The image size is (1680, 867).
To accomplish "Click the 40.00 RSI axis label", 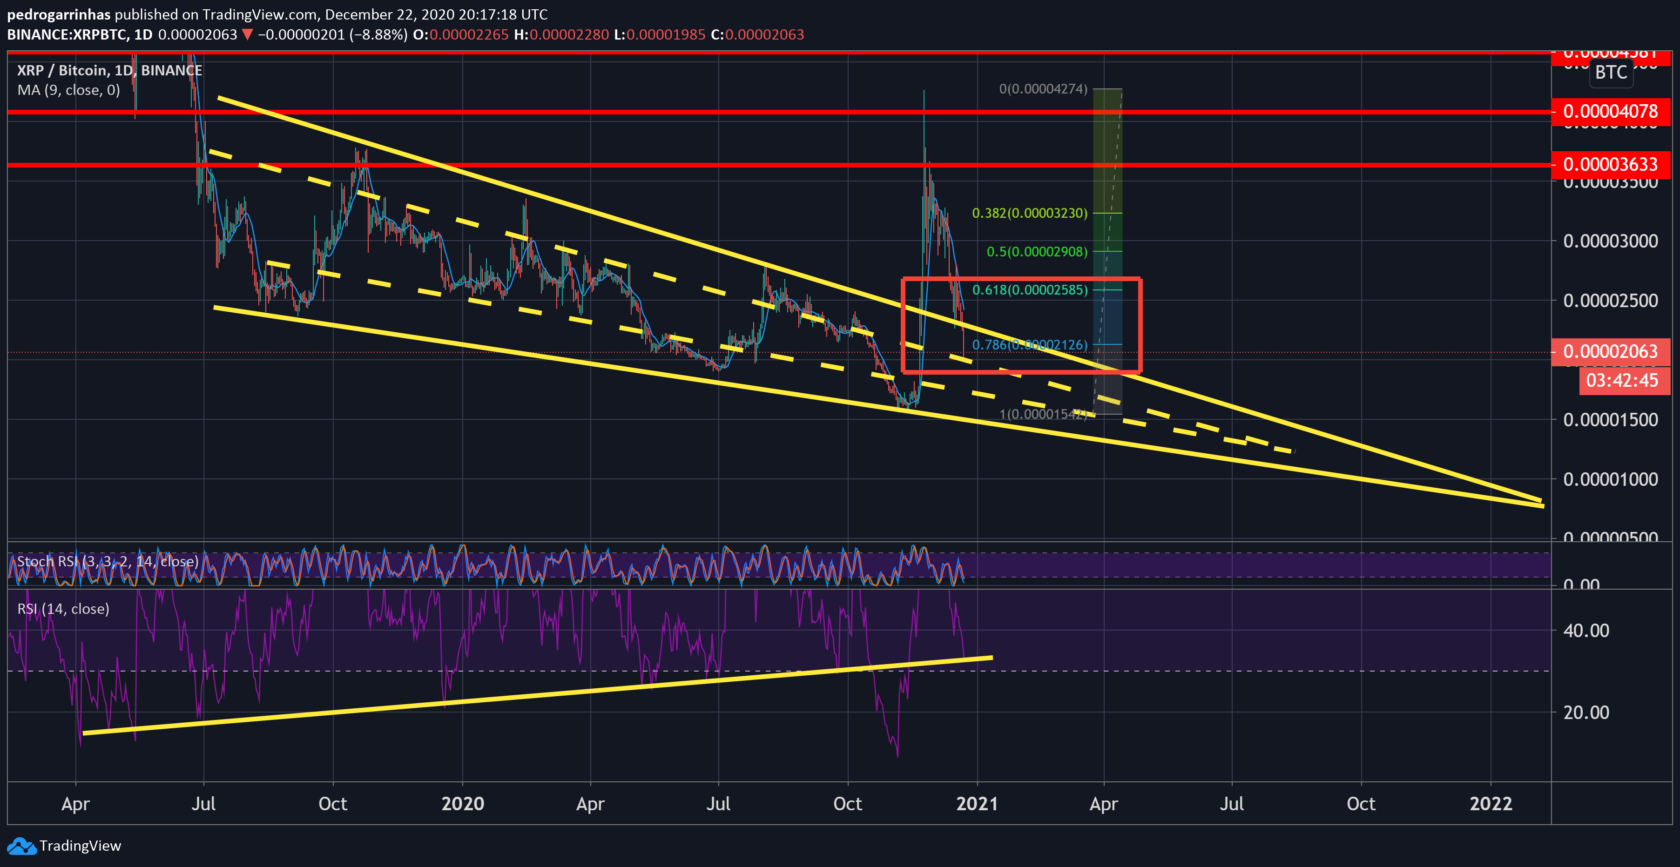I will pyautogui.click(x=1586, y=631).
